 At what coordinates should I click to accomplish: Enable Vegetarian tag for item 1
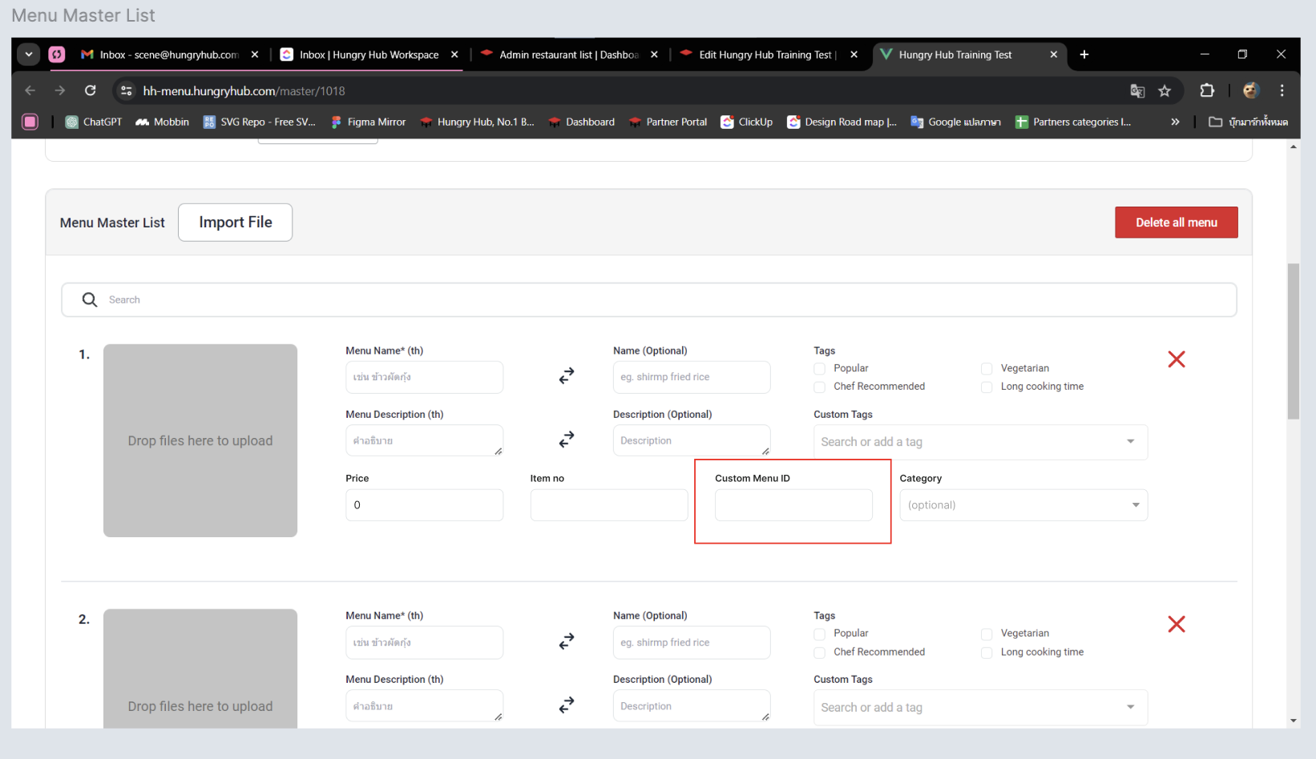(x=987, y=368)
